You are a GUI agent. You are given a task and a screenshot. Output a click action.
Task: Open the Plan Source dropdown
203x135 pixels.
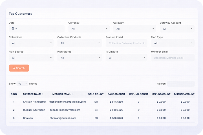pos(31,58)
